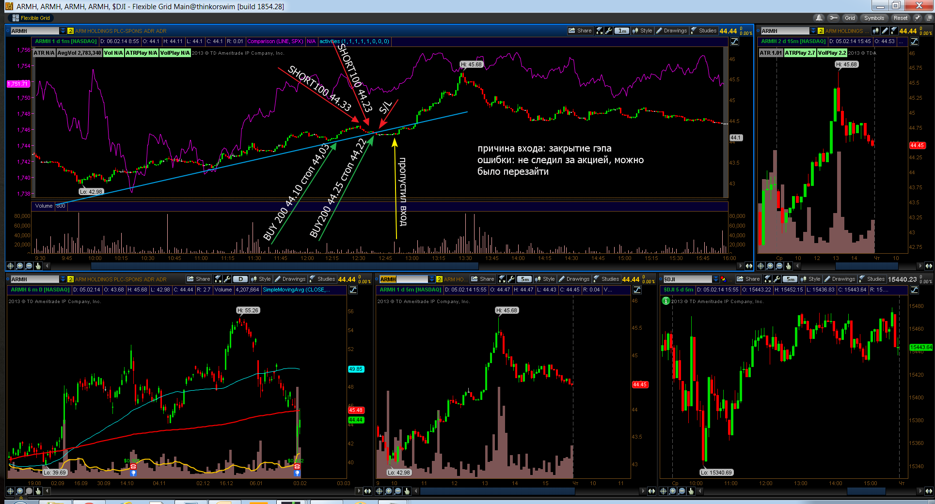
Task: Click the candlestick style icon in the 15m chart toolbar
Action: point(875,31)
